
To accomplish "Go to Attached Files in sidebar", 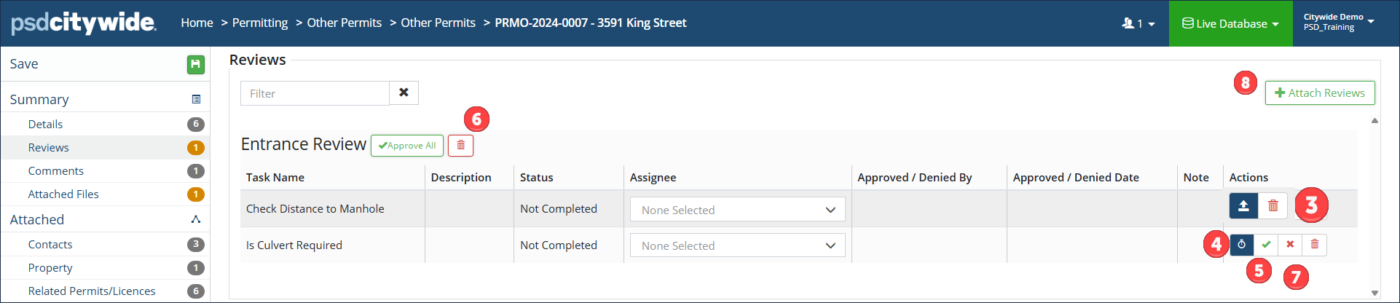I will coord(63,194).
